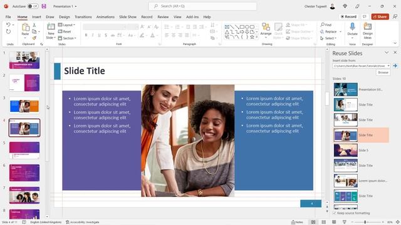Open the Shape Effects dropdown
Image resolution: width=401 pixels, height=225 pixels.
pos(299,38)
